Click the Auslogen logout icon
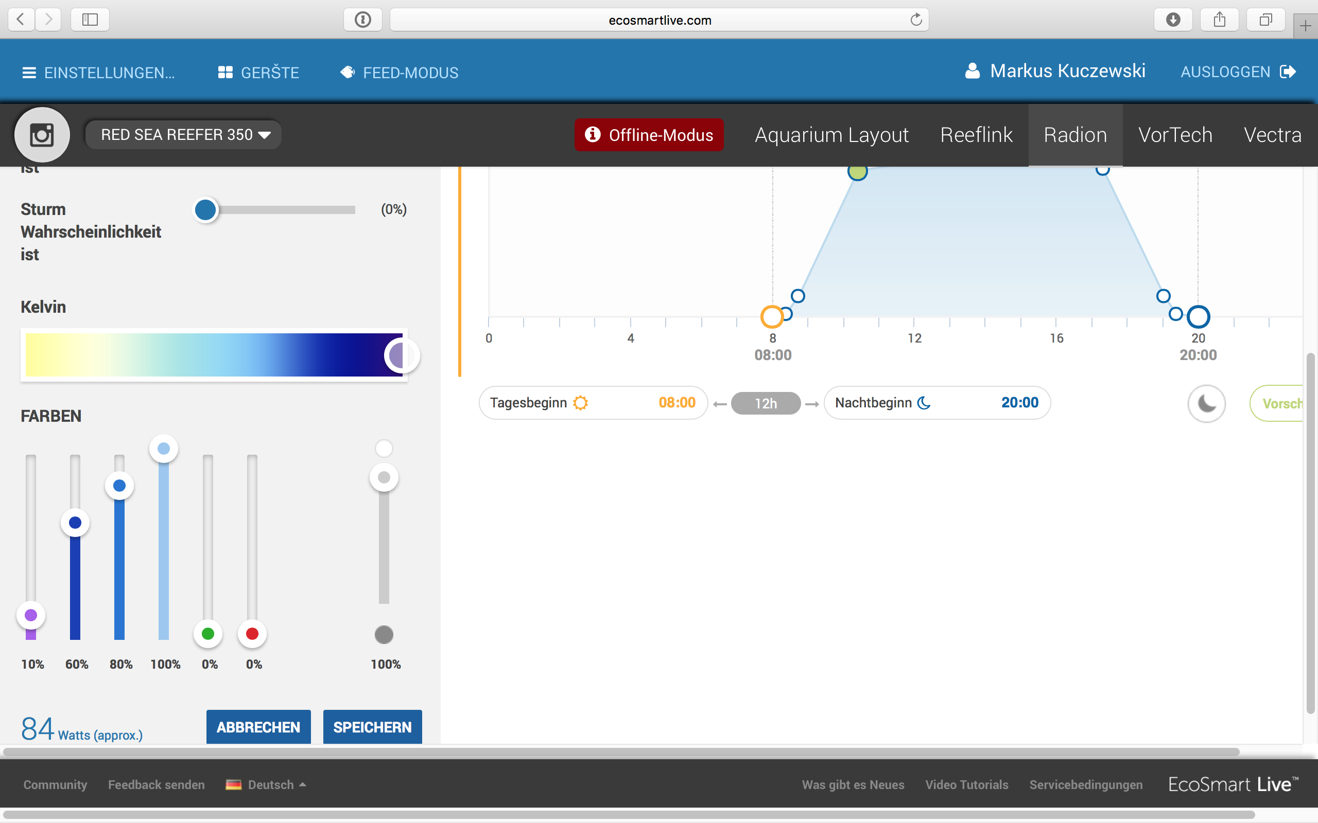Viewport: 1318px width, 823px height. (1288, 72)
